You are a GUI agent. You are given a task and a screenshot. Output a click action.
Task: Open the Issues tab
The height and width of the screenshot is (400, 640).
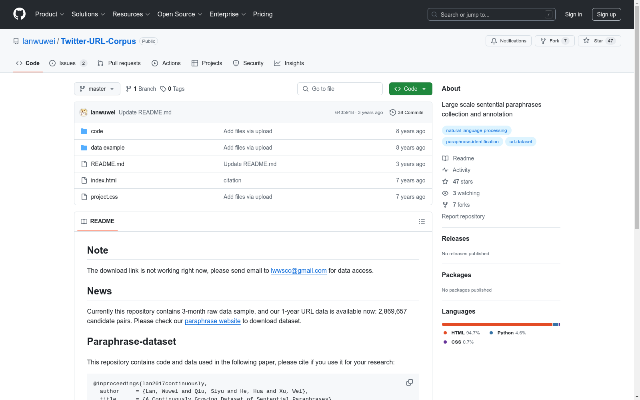pyautogui.click(x=68, y=63)
